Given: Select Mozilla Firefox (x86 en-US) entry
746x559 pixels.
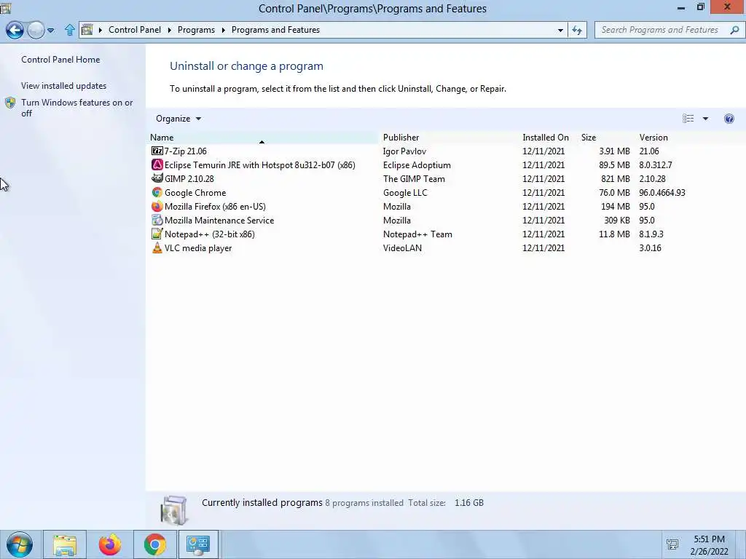Looking at the screenshot, I should tap(215, 206).
